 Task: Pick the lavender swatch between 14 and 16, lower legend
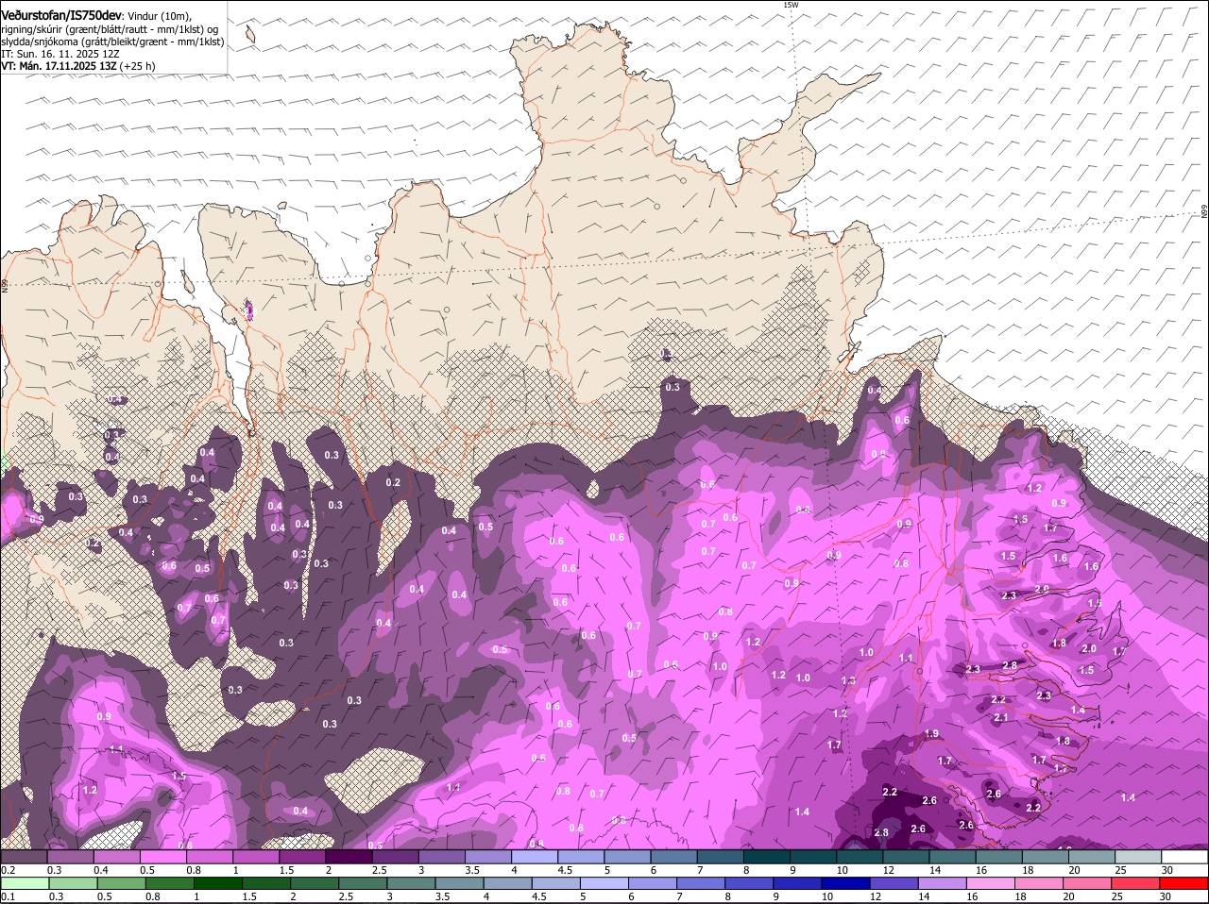(944, 883)
